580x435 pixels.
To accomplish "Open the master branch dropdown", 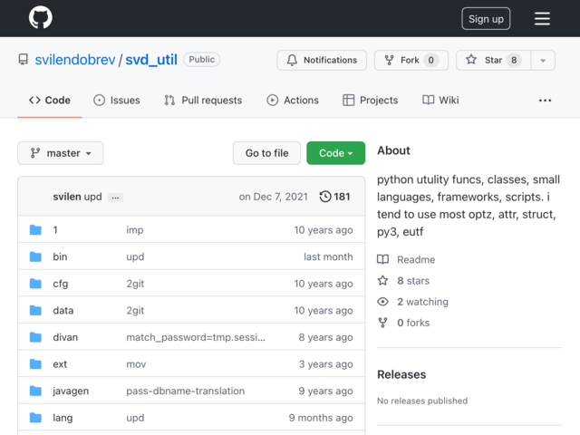I will pos(61,153).
